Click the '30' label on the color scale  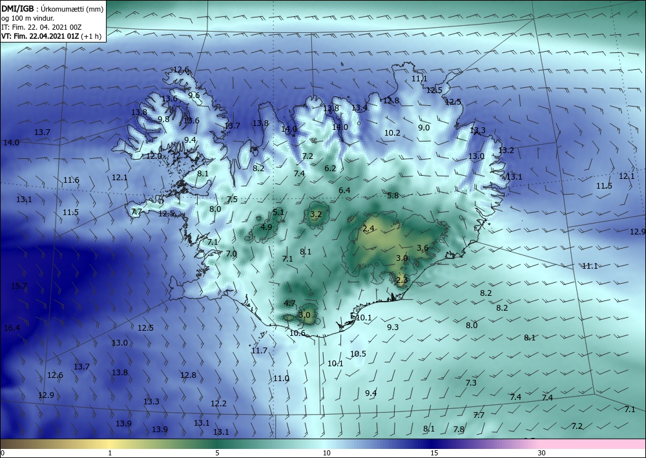[x=542, y=453]
